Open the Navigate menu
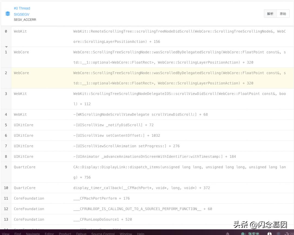Viewport: 294px width, 235px height. tap(33, 234)
